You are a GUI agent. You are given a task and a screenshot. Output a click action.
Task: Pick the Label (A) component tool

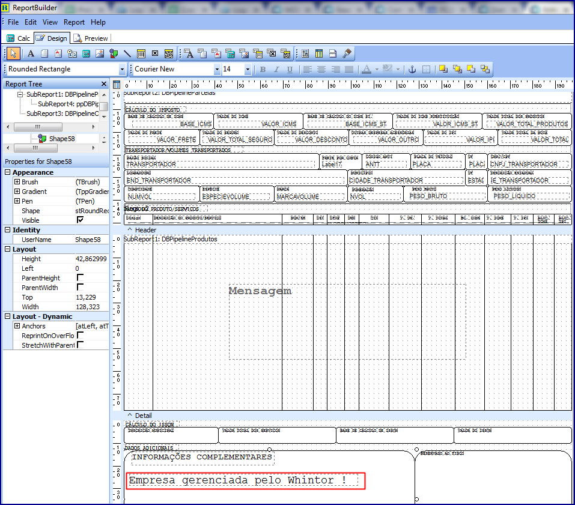point(31,53)
